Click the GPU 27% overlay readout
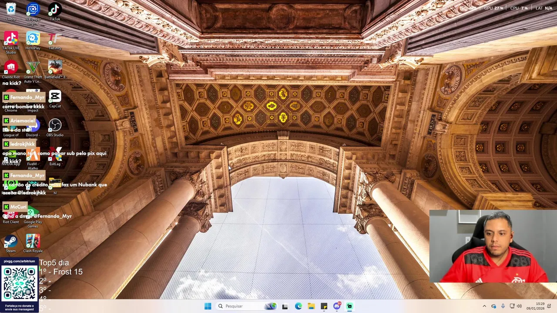Image resolution: width=557 pixels, height=313 pixels. tap(493, 8)
